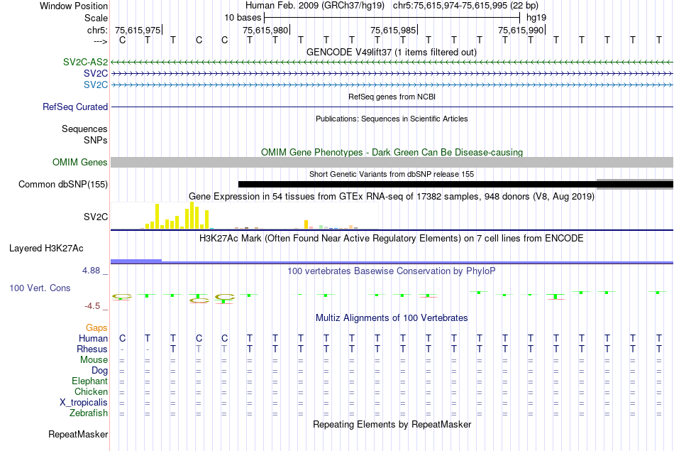Image resolution: width=674 pixels, height=451 pixels.
Task: Open the SV2C-AS2 gene label
Action: pos(85,62)
